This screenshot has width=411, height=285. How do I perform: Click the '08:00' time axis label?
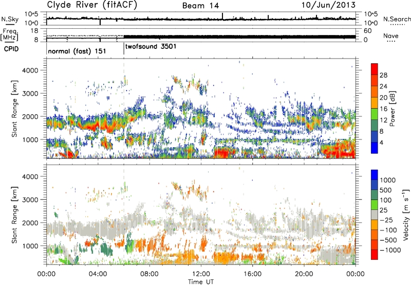tap(150, 274)
